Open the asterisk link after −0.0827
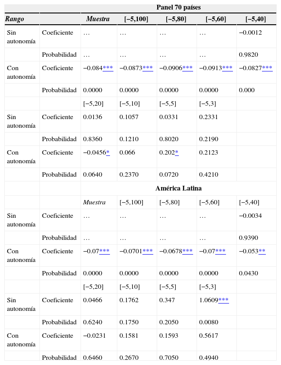Screen dimensions: 281x365 [x=267, y=68]
